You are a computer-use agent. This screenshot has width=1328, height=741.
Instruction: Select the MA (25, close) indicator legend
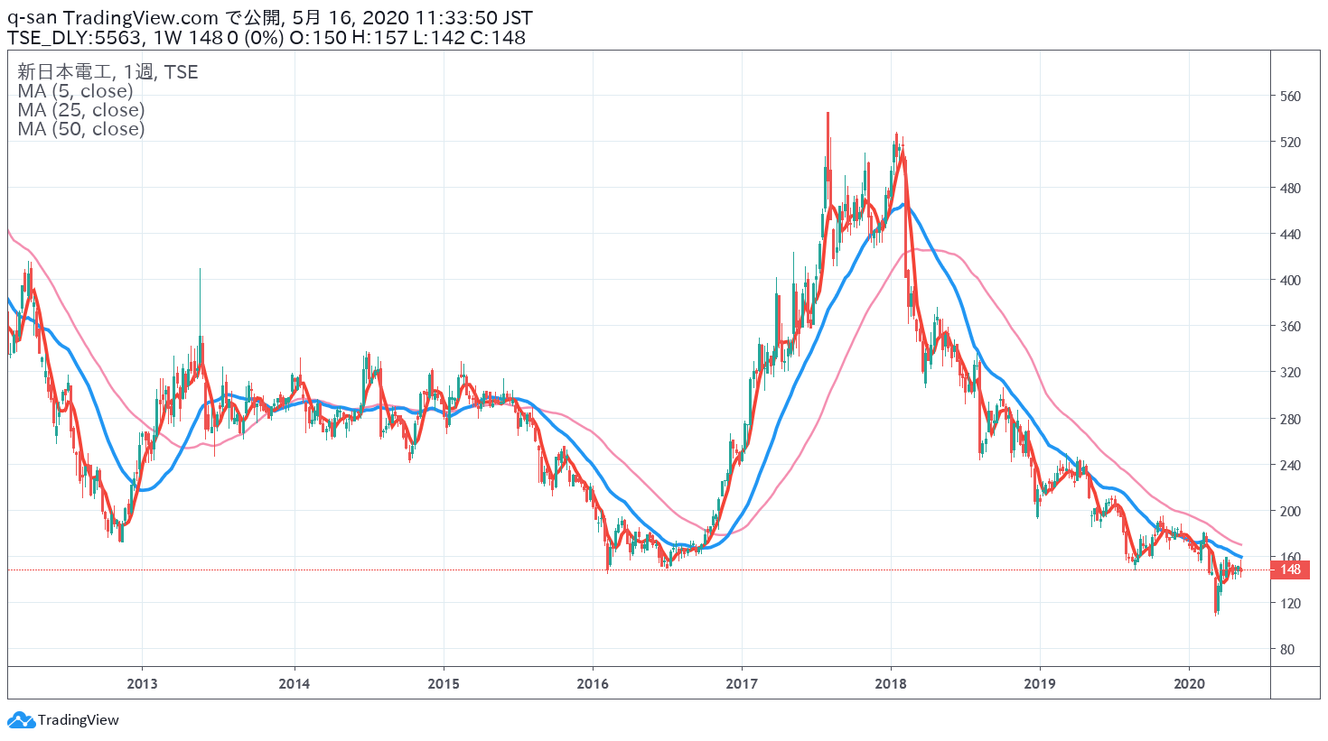(80, 110)
